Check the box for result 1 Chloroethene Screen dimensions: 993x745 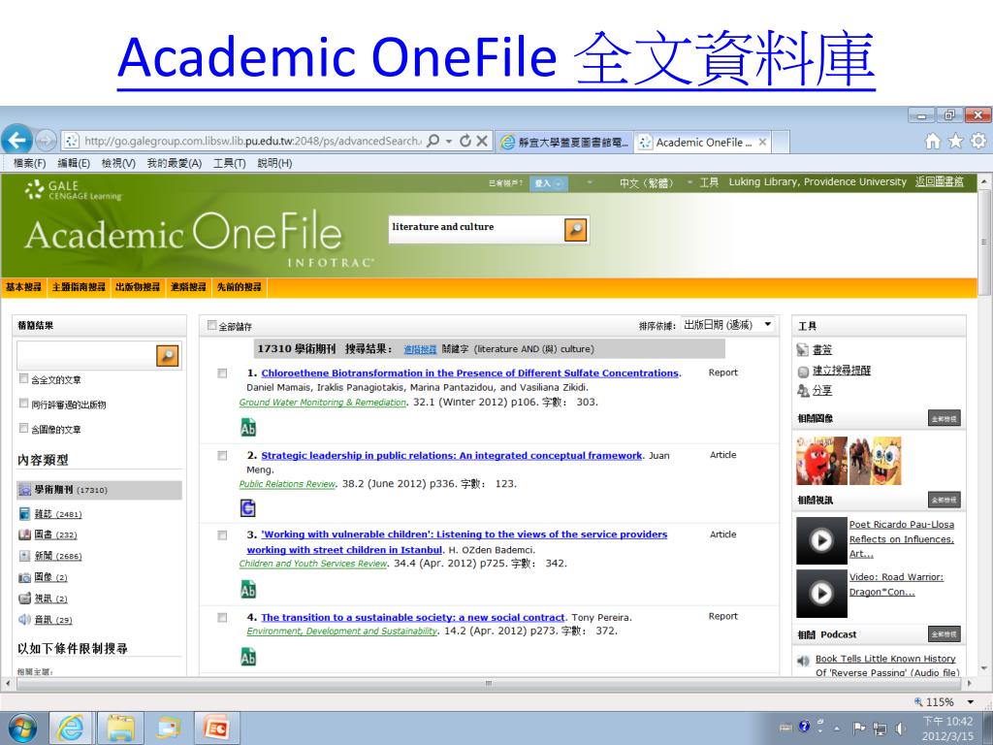tap(222, 373)
